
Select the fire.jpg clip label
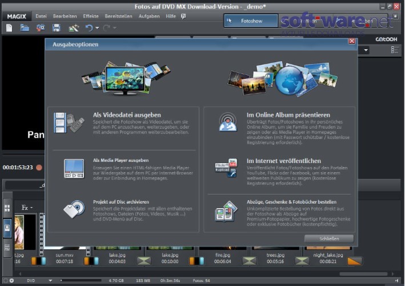[x=222, y=255]
